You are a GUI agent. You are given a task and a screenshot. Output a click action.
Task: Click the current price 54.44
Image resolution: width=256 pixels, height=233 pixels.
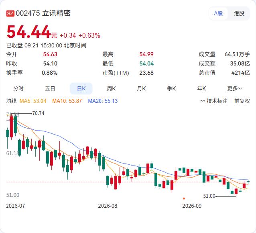(29, 32)
